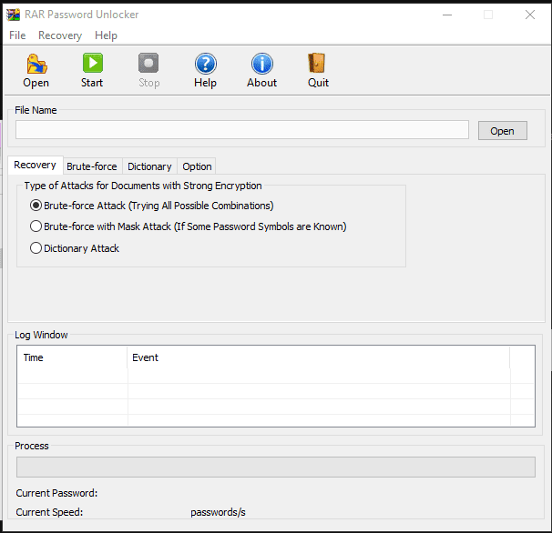This screenshot has height=533, width=552.
Task: Click the About info icon
Action: 261,65
